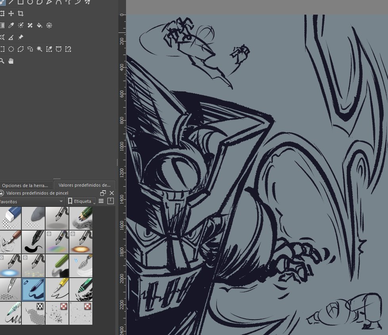This screenshot has width=388, height=335.
Task: Choose the wet palette knife preset
Action: pos(81,266)
